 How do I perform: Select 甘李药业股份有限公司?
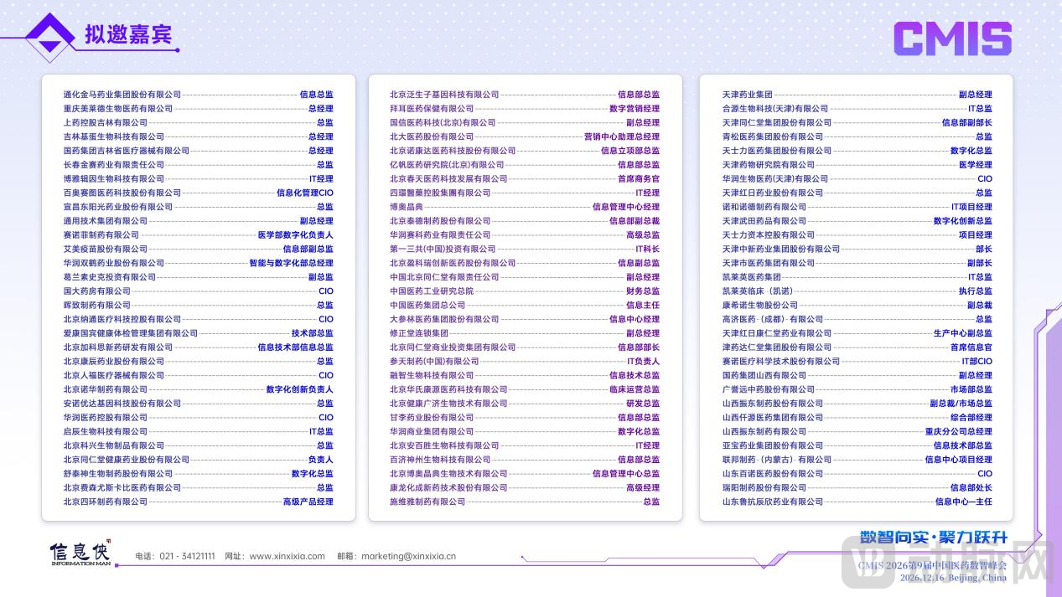tap(432, 418)
